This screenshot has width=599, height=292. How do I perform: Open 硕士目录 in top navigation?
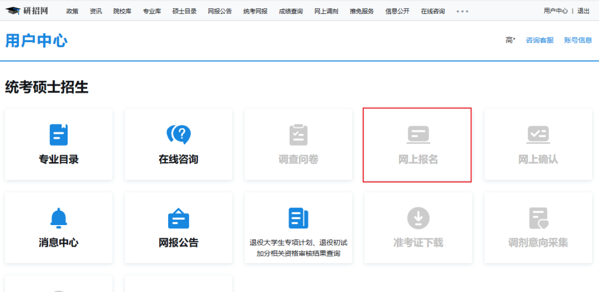[185, 11]
